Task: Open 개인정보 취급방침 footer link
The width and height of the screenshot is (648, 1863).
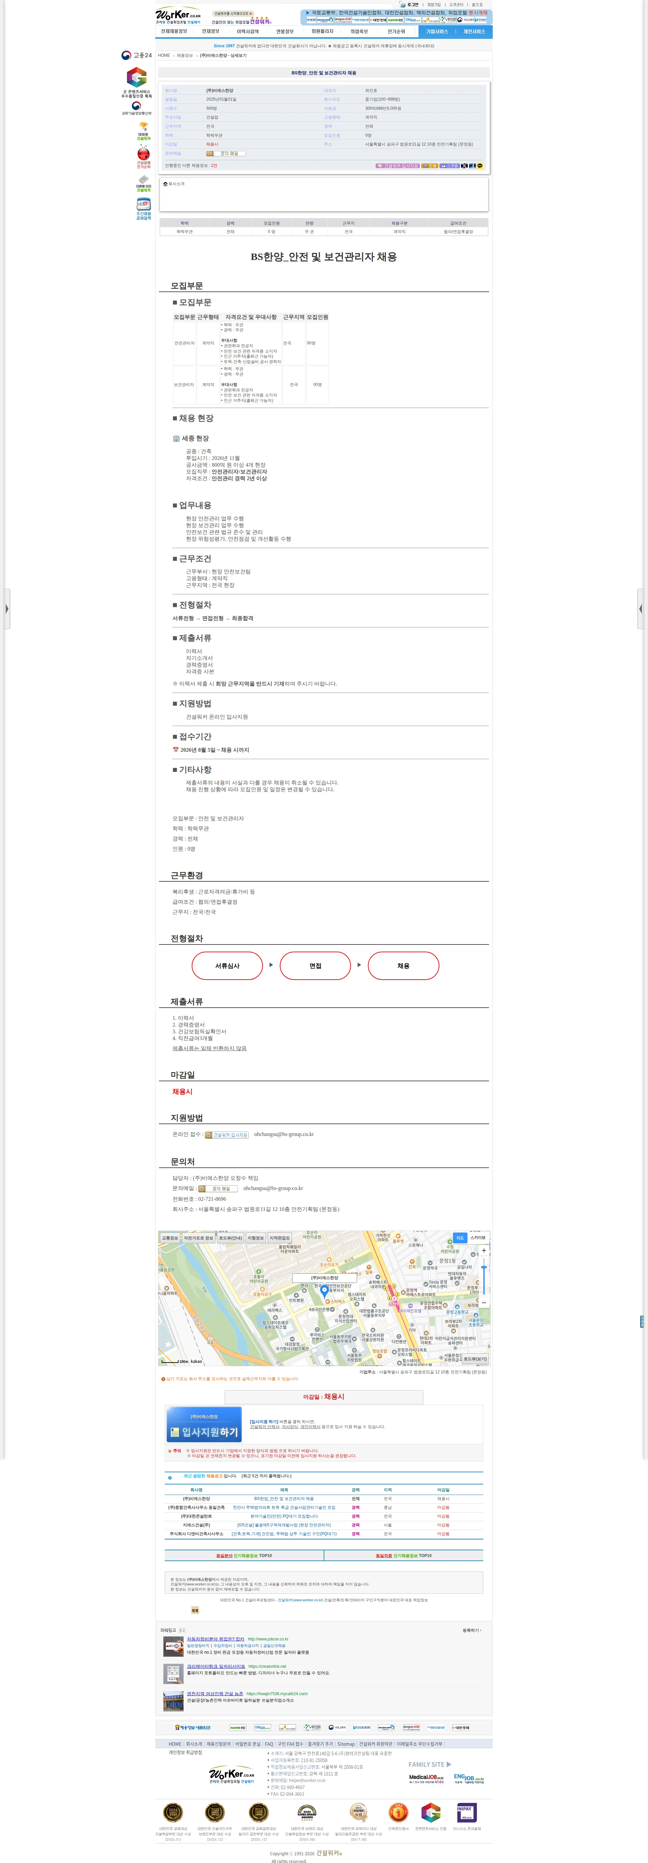Action: coord(185,1753)
